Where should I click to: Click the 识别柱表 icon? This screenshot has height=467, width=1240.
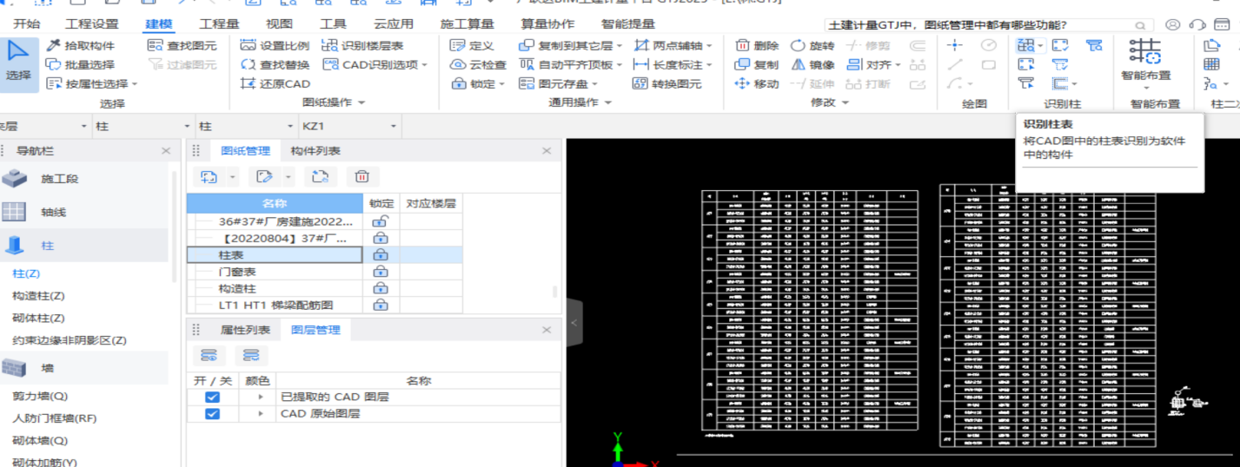1026,45
